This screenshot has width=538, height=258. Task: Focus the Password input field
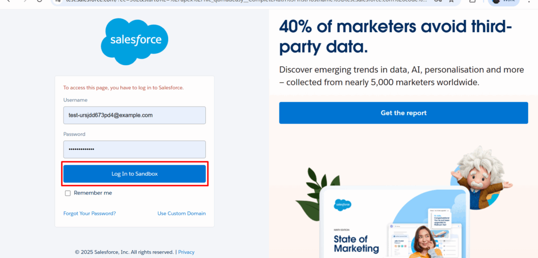[x=134, y=149]
